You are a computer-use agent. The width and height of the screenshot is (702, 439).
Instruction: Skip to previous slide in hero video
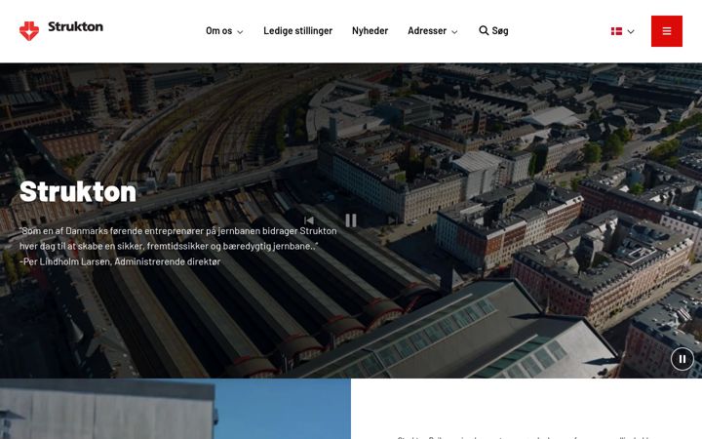tap(309, 220)
